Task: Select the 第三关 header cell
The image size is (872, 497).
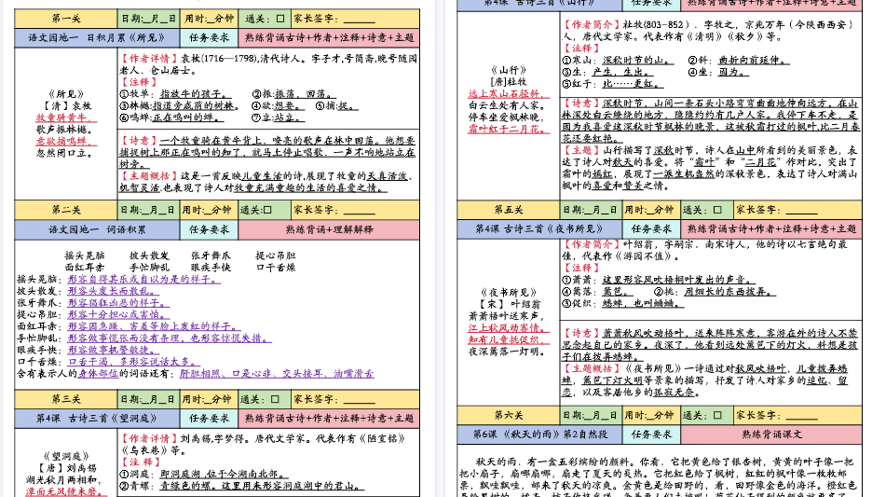Action: (x=66, y=399)
